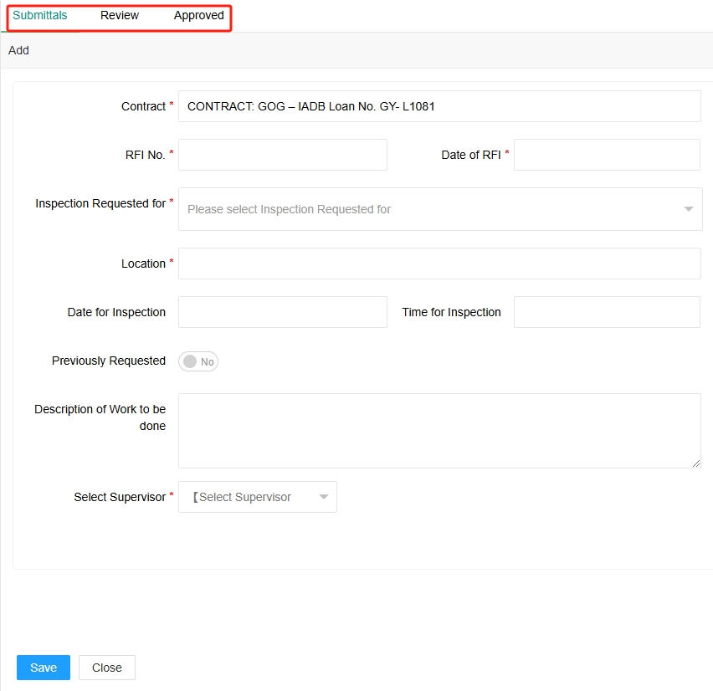Click the Previously Requested label
This screenshot has height=691, width=713.
(109, 361)
